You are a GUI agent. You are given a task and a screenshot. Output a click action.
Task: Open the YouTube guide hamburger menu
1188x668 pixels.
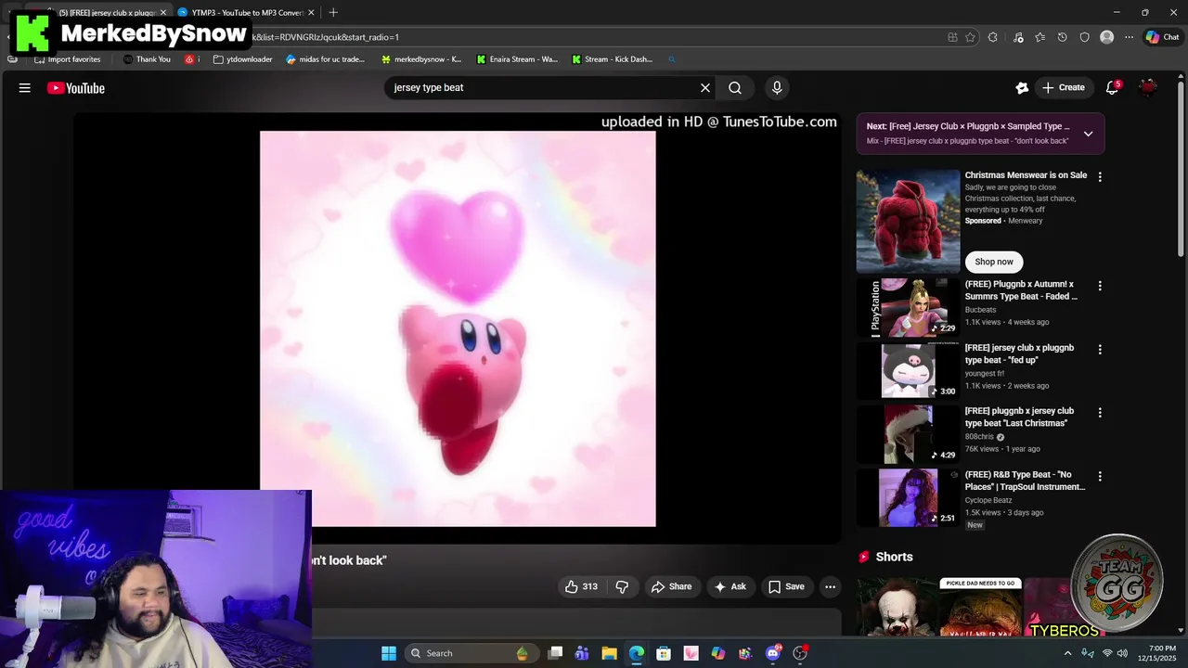click(x=25, y=88)
